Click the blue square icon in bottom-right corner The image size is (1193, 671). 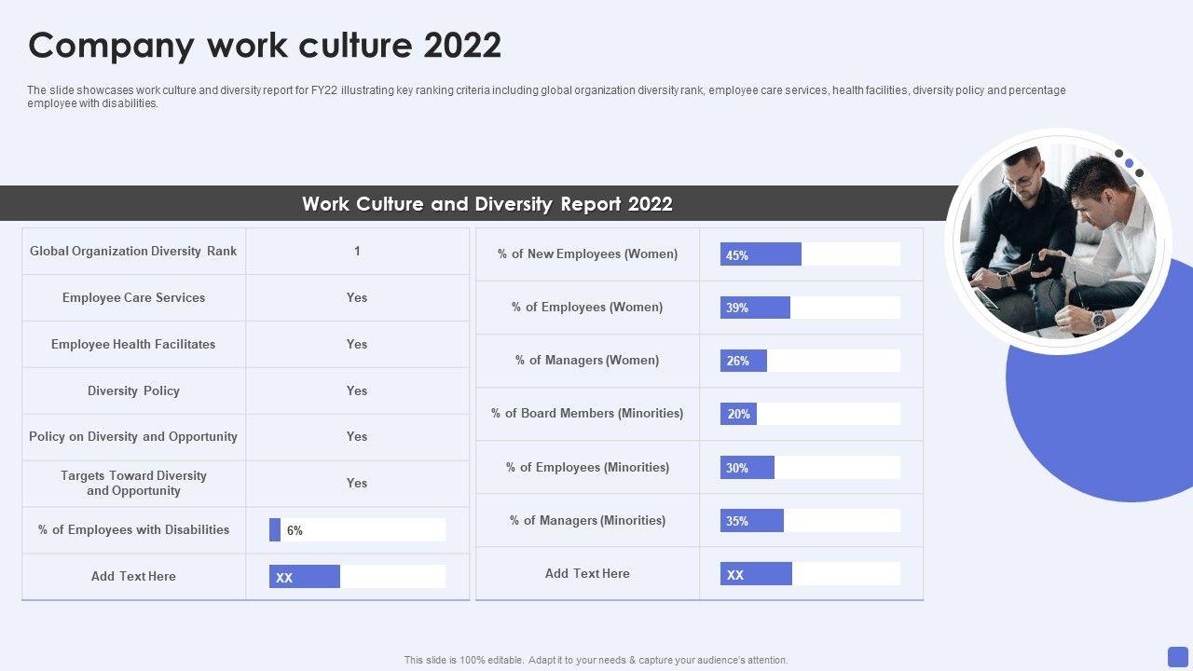(1178, 656)
